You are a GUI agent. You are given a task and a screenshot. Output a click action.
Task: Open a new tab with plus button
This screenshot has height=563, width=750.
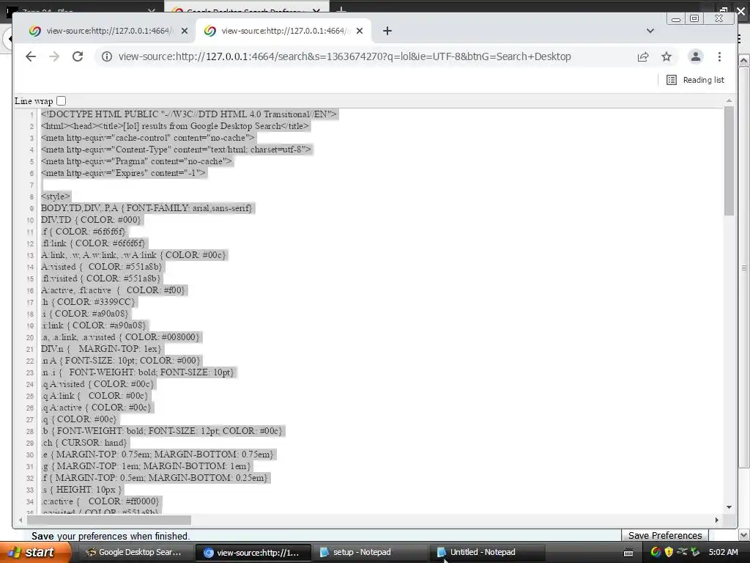tap(387, 31)
